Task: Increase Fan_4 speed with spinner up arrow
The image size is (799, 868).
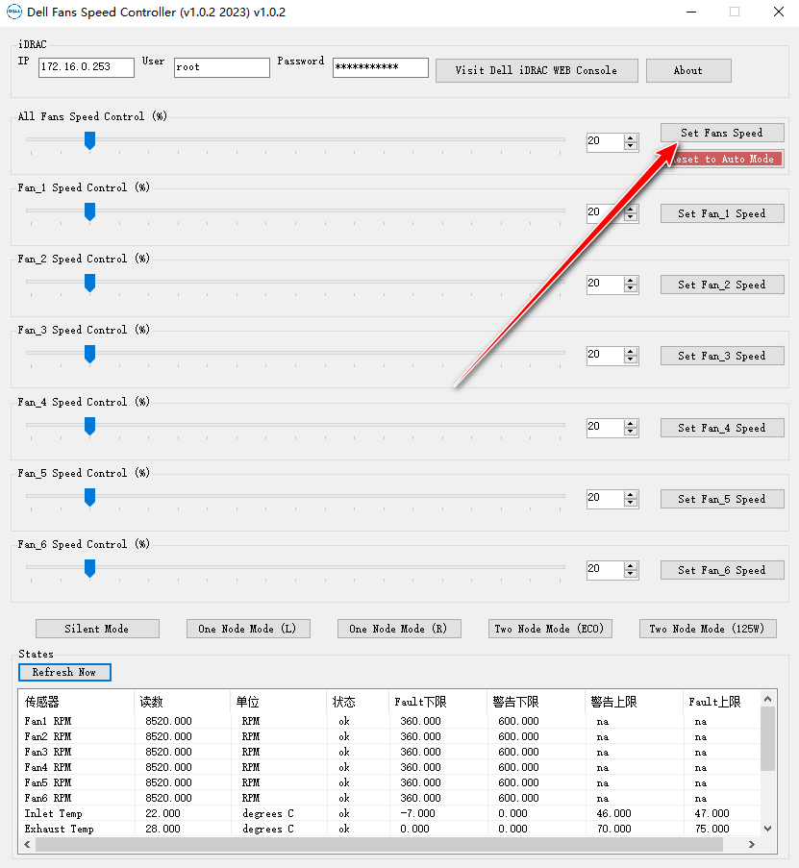Action: click(630, 424)
